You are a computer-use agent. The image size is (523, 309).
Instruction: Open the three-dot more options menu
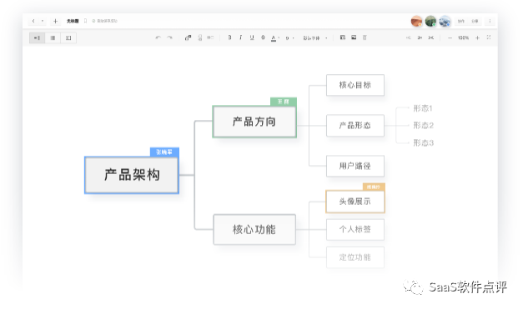(490, 21)
